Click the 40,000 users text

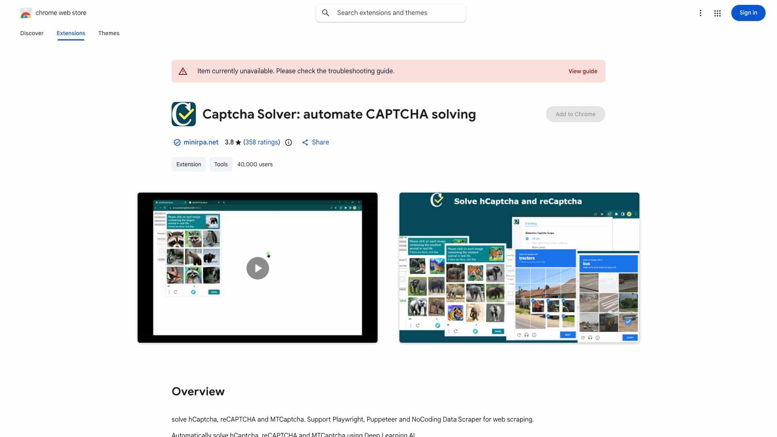(255, 164)
